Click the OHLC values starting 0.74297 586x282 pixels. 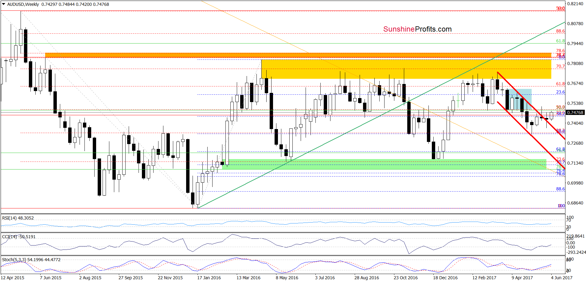(x=75, y=4)
